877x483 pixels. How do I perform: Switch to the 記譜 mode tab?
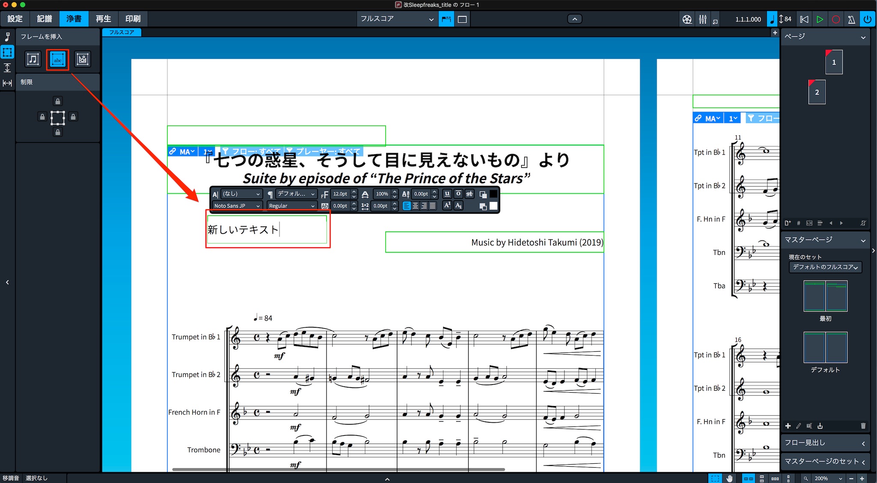(x=45, y=19)
